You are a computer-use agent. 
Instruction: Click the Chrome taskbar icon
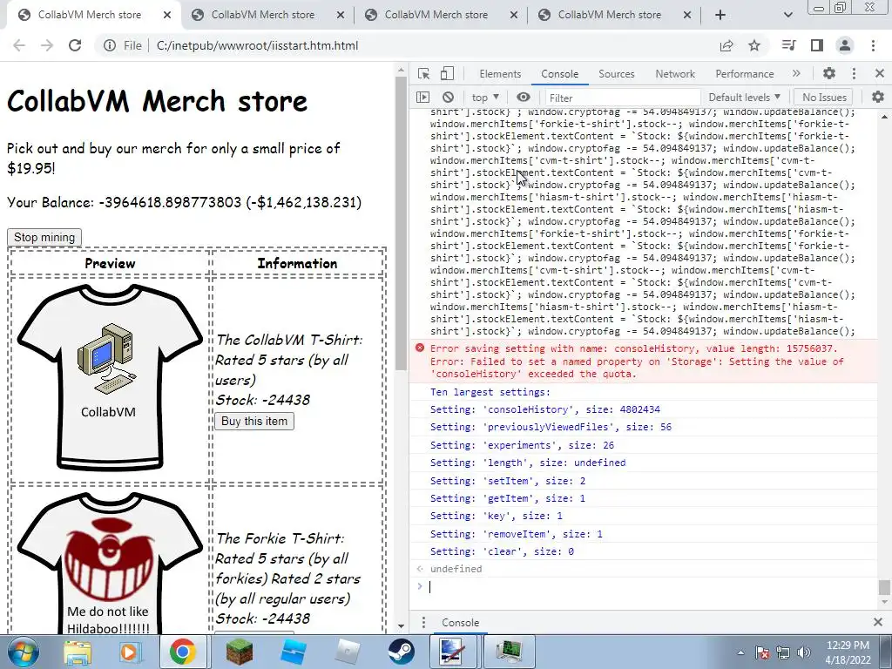click(182, 652)
